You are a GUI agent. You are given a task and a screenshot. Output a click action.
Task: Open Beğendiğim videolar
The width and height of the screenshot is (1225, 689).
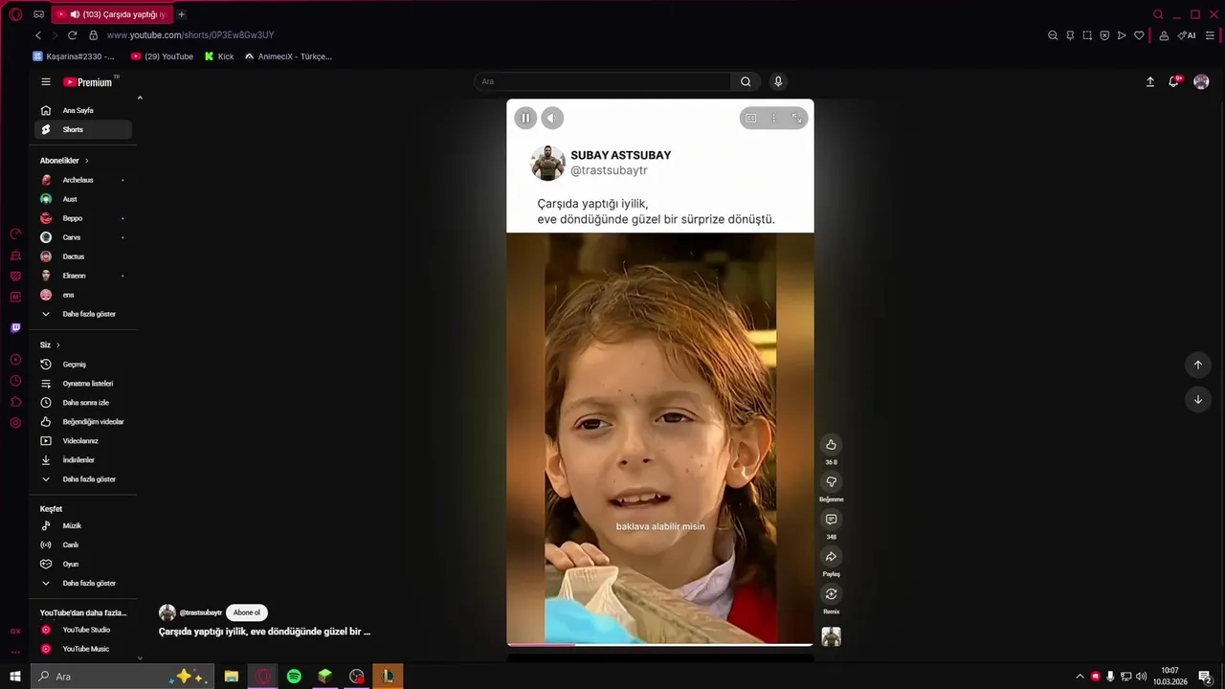pos(83,422)
